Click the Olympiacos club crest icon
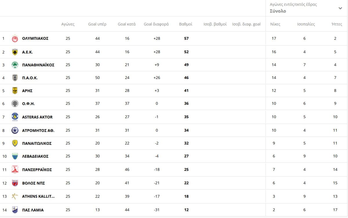 tap(15, 39)
